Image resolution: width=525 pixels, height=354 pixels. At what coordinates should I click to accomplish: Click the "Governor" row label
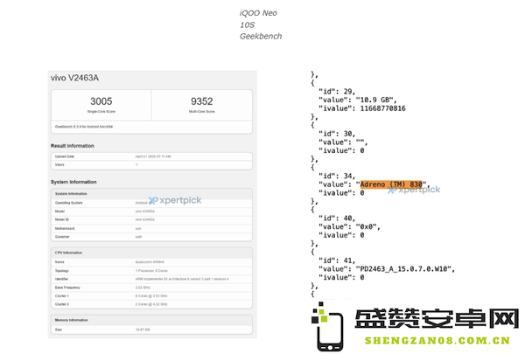62,237
